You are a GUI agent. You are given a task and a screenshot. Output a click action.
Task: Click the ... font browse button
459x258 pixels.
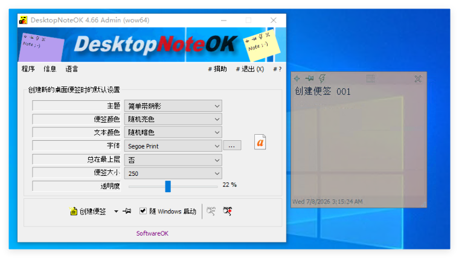pos(232,146)
